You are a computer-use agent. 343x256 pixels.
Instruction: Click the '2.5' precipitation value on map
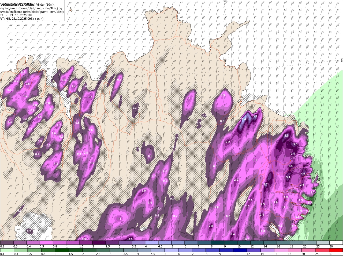(263, 204)
